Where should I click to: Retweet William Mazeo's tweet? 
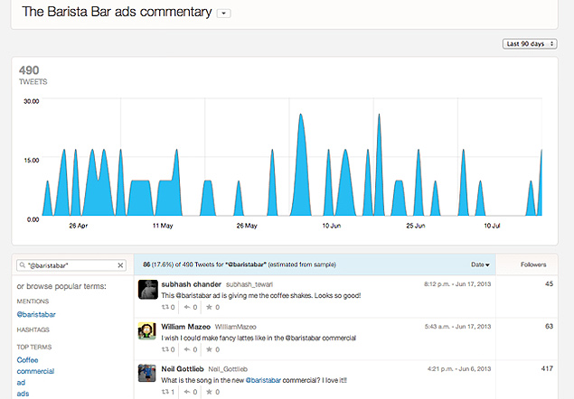(x=168, y=349)
